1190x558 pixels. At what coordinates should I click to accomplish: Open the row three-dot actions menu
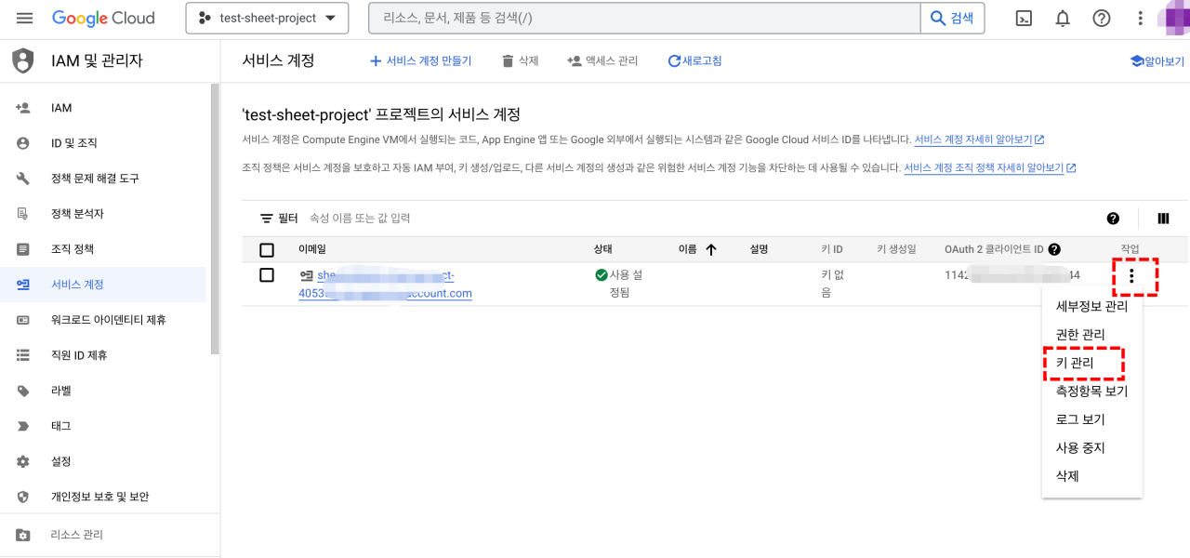point(1131,276)
